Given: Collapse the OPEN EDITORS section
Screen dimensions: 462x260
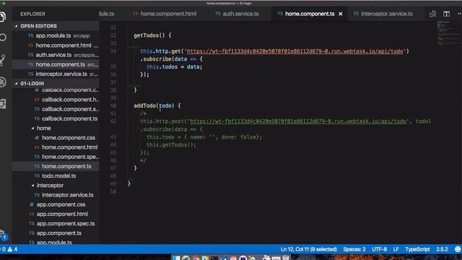Looking at the screenshot, I should tap(56, 26).
